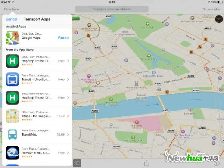The image size is (224, 168).
Task: Open Bookmarks in the top bar
Action: [211, 9]
